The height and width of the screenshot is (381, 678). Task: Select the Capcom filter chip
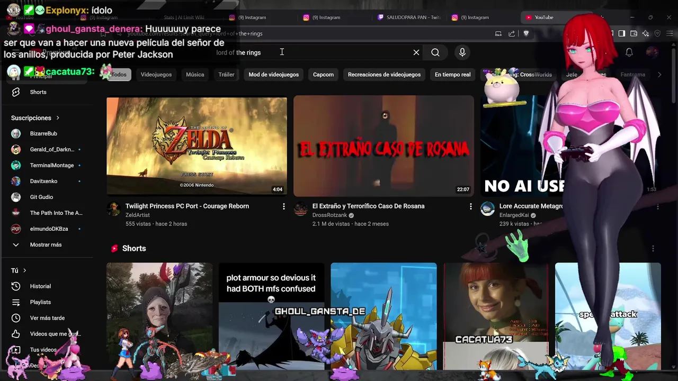pos(323,75)
